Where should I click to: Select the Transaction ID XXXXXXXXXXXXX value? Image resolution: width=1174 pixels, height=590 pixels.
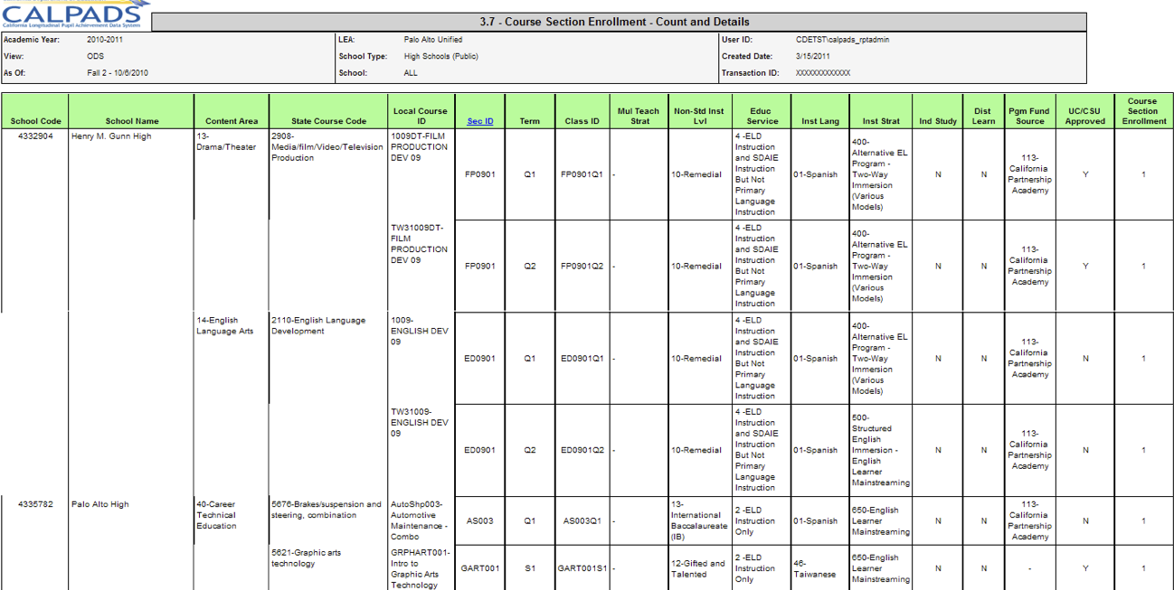coord(823,73)
